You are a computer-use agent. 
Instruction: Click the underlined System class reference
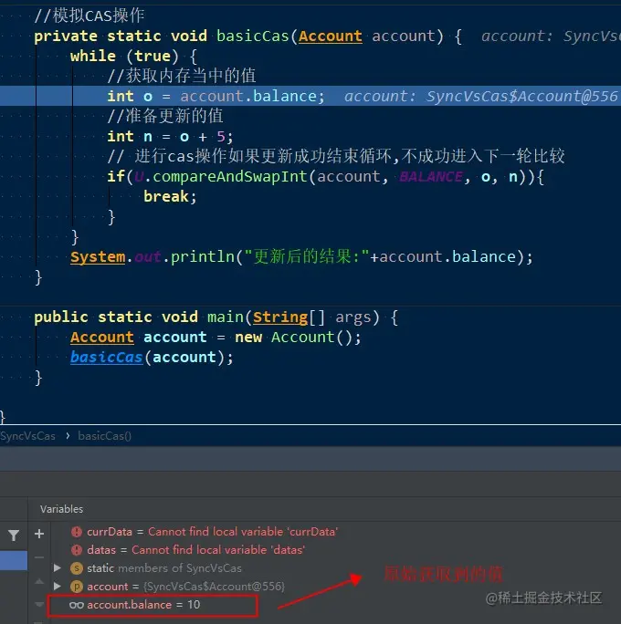(x=98, y=256)
